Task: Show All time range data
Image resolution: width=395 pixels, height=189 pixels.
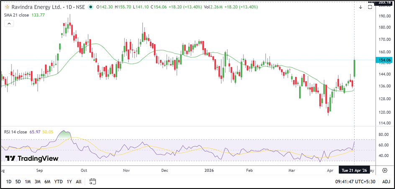Action: pos(79,181)
